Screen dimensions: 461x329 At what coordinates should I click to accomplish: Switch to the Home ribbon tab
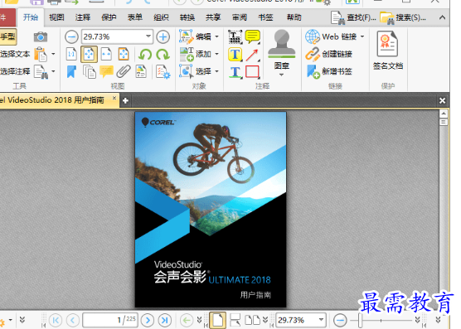click(31, 17)
